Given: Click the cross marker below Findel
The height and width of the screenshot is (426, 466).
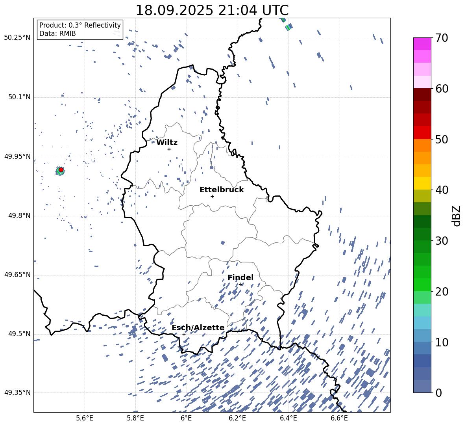Looking at the screenshot, I should tap(240, 285).
